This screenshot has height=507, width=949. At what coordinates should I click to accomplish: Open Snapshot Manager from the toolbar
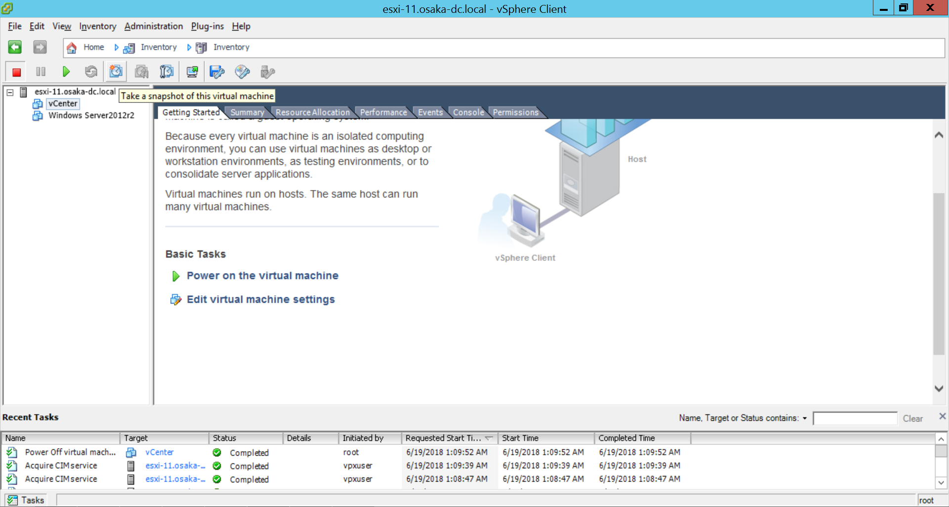167,72
